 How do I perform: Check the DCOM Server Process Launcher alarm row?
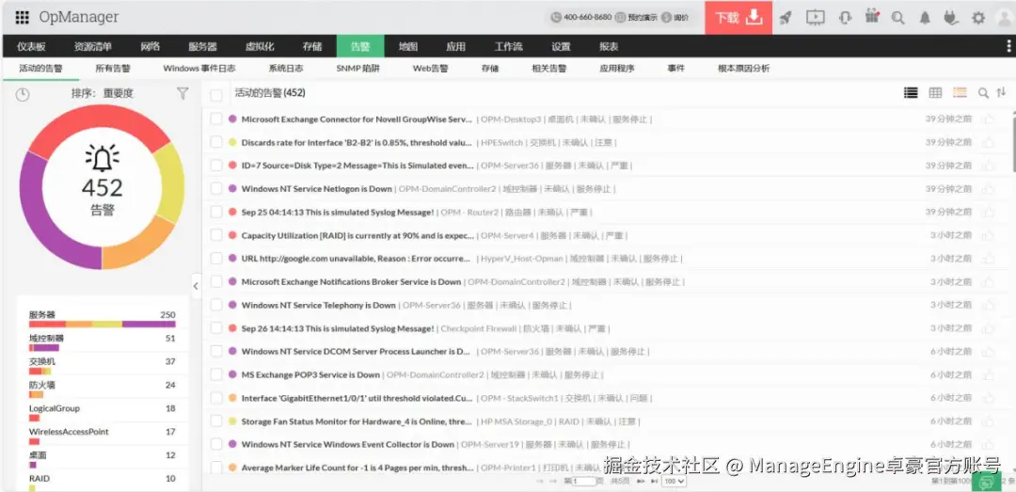pyautogui.click(x=216, y=351)
